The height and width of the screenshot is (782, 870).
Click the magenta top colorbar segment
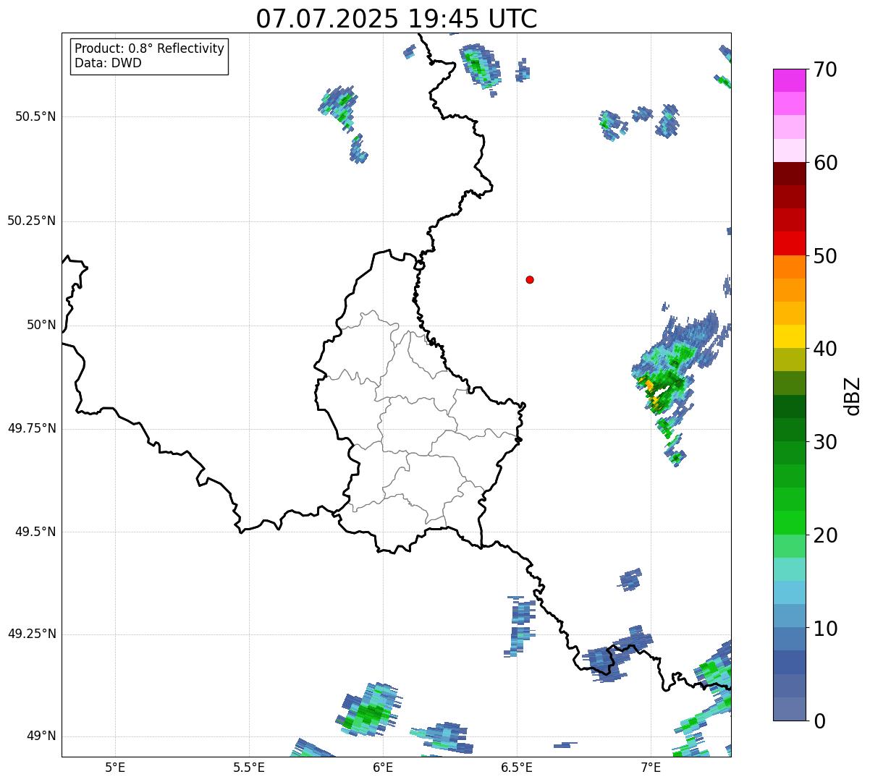pyautogui.click(x=790, y=80)
